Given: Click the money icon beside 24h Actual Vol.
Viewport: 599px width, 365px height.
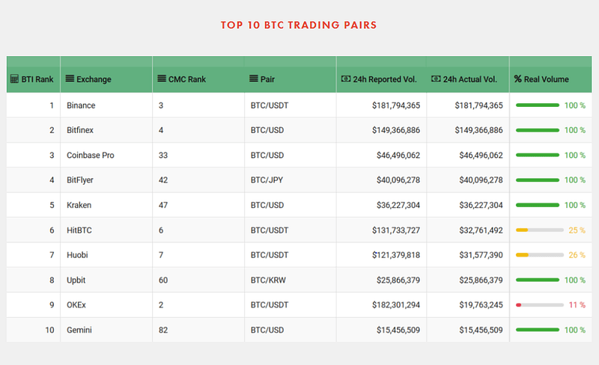Looking at the screenshot, I should 436,79.
